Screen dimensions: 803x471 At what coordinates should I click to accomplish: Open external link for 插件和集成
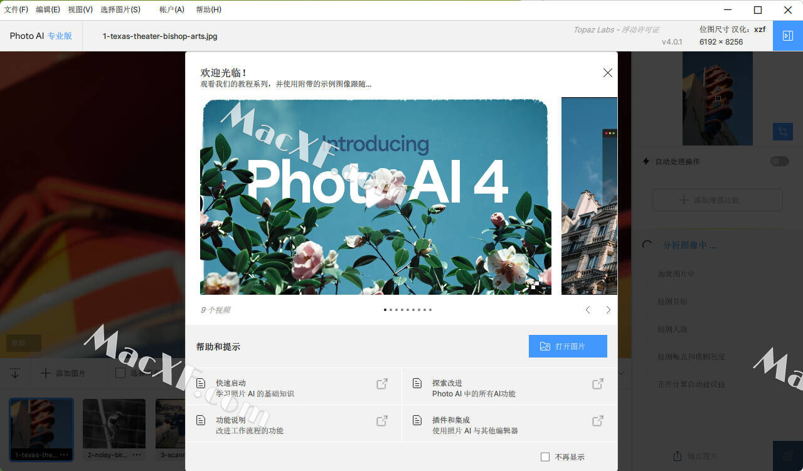[x=598, y=421]
